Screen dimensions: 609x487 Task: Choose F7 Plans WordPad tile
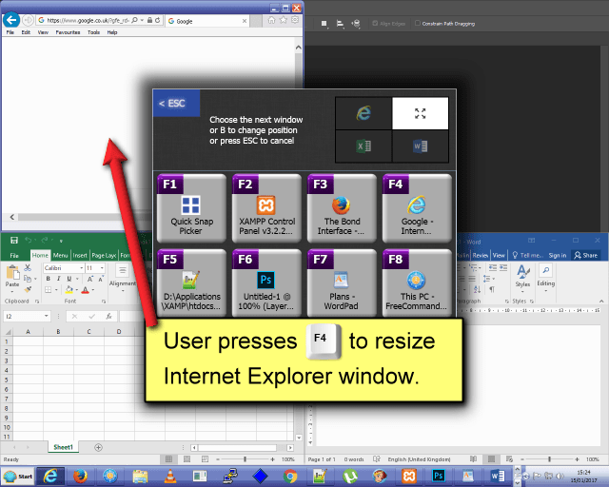click(x=342, y=283)
